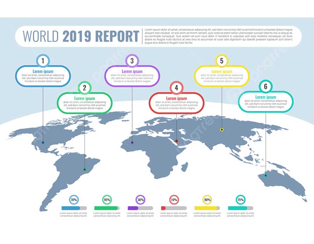Screen dimensions: 314x244
Task: Click the green number 2 badge
Action: coord(84,87)
